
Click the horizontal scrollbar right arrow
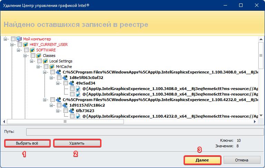(255, 121)
